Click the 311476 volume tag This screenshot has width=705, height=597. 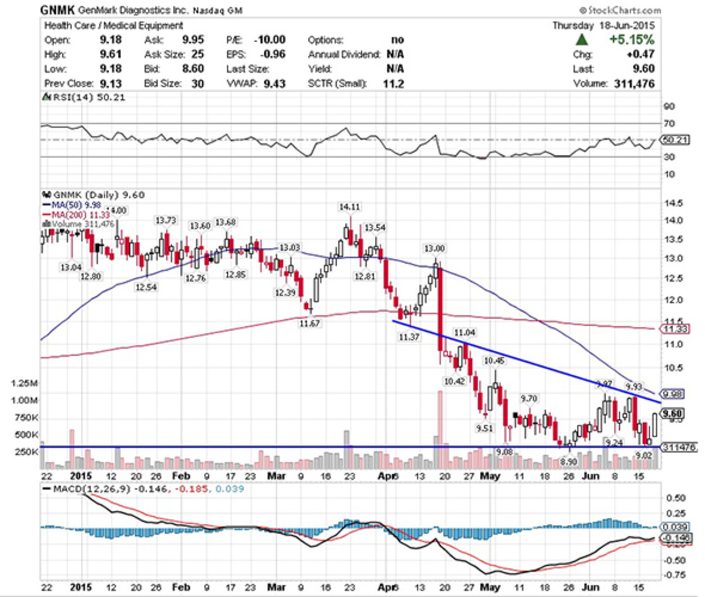click(x=679, y=447)
